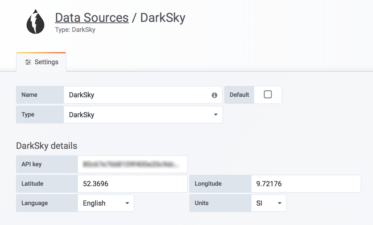Viewport: 373px width, 225px height.
Task: Click the 'DarkSky details' section heading
Action: tap(47, 146)
